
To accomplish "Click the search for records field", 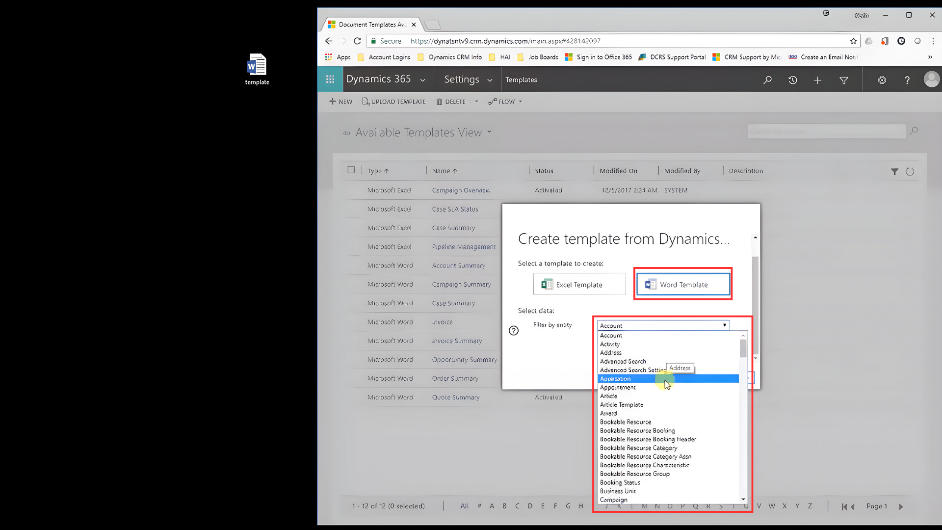I will point(826,132).
